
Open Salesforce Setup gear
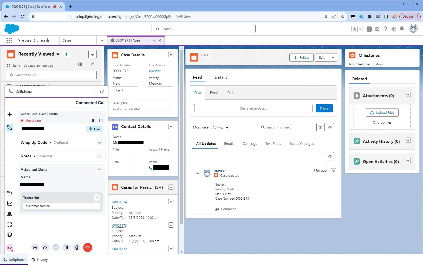tap(393, 29)
